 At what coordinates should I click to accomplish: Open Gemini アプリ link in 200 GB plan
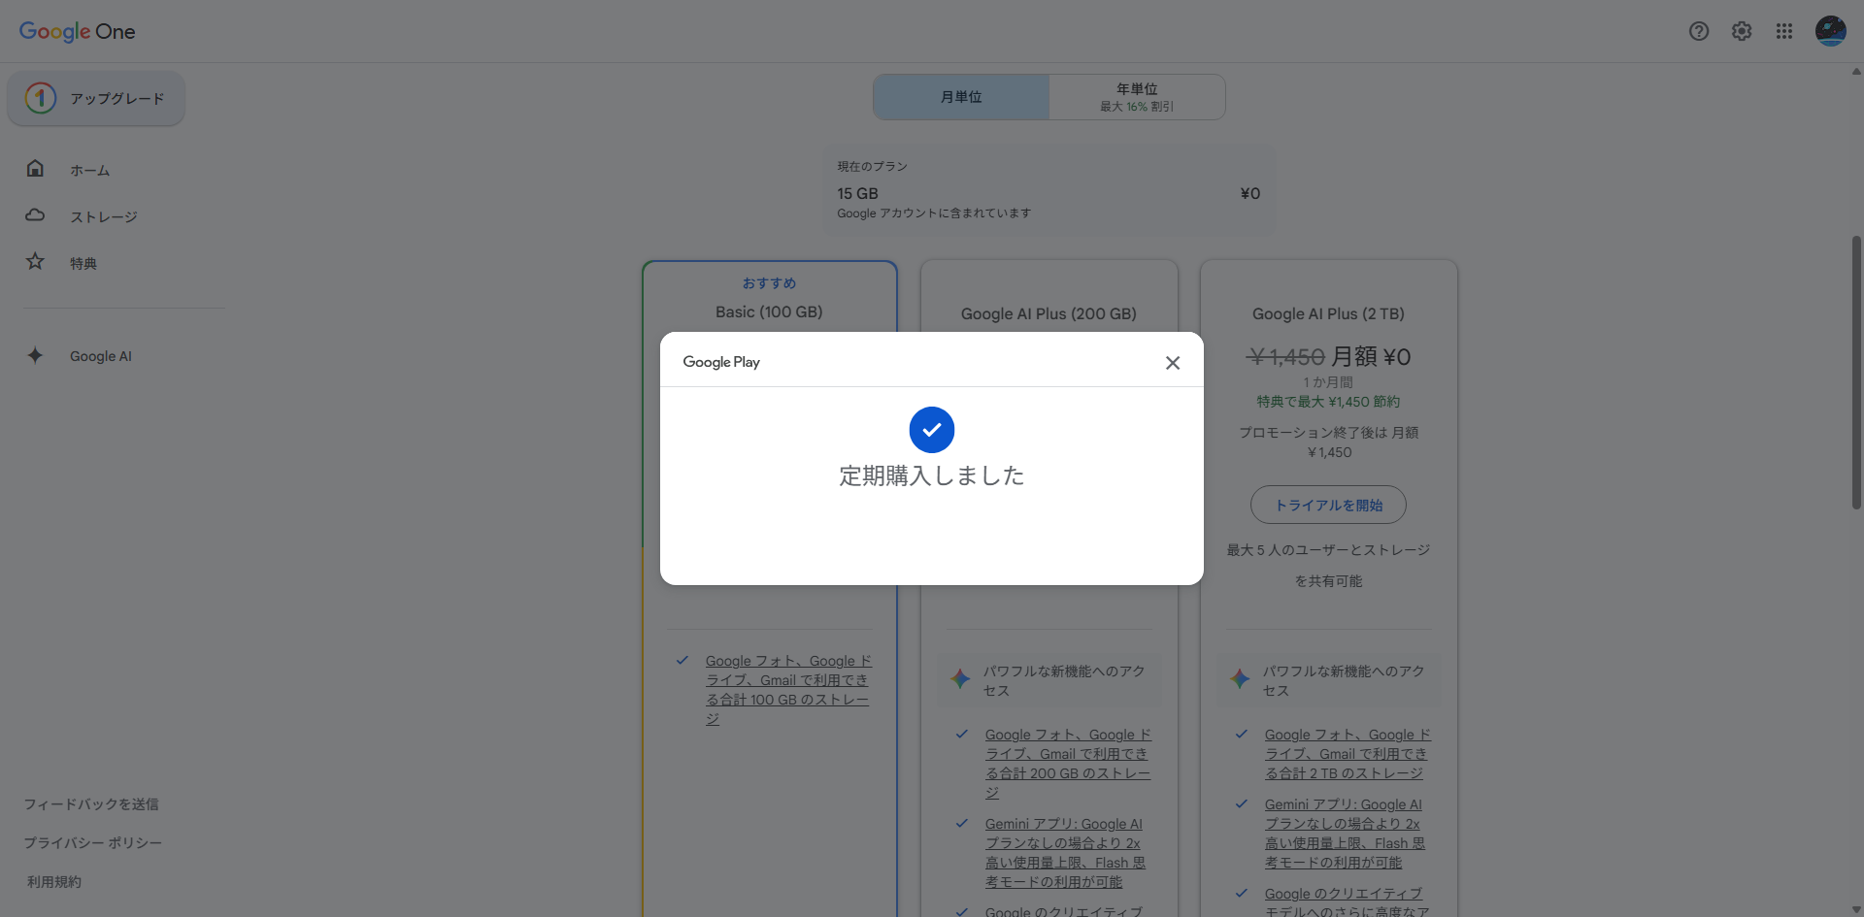1065,853
